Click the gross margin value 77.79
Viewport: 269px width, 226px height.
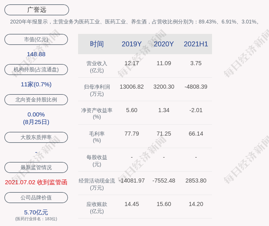[x=132, y=134]
